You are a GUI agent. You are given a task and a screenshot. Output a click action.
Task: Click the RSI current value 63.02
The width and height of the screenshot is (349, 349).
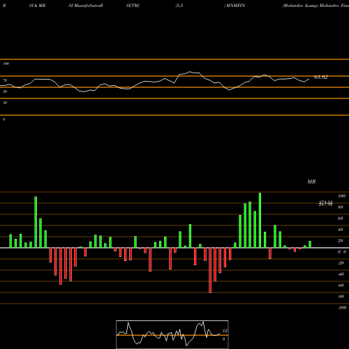pos(321,77)
